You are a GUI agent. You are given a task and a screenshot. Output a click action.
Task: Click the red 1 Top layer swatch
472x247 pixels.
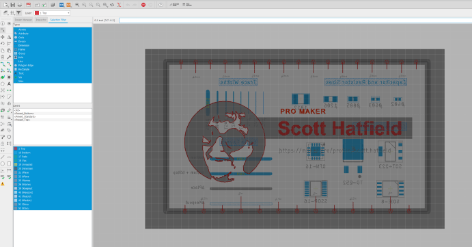click(x=16, y=148)
